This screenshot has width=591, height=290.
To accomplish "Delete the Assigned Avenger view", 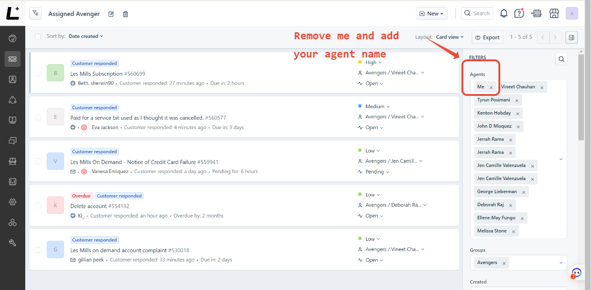I will point(125,14).
